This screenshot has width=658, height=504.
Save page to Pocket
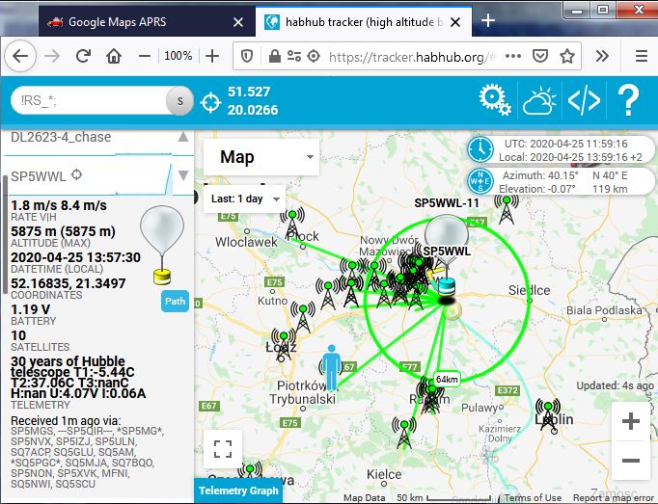coord(540,56)
